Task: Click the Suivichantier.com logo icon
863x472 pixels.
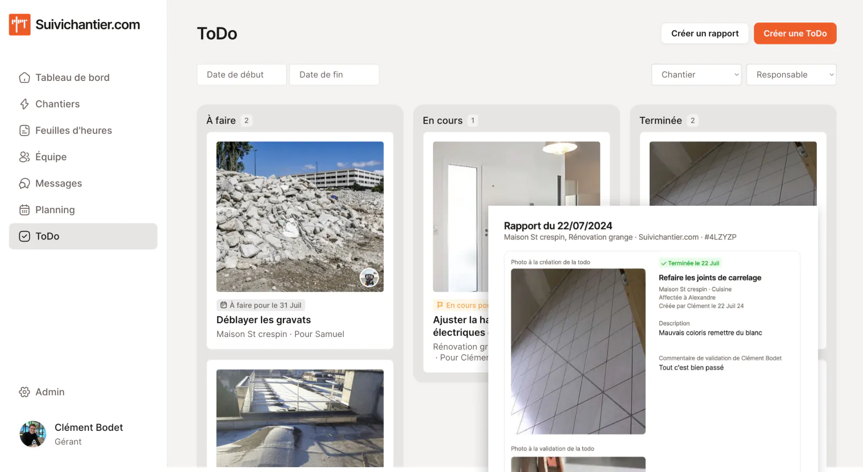Action: tap(20, 25)
